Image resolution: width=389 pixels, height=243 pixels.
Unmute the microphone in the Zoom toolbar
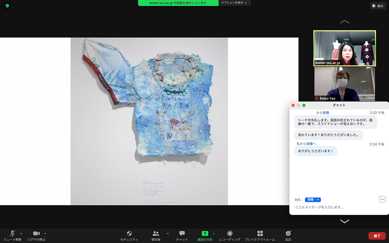(x=12, y=235)
